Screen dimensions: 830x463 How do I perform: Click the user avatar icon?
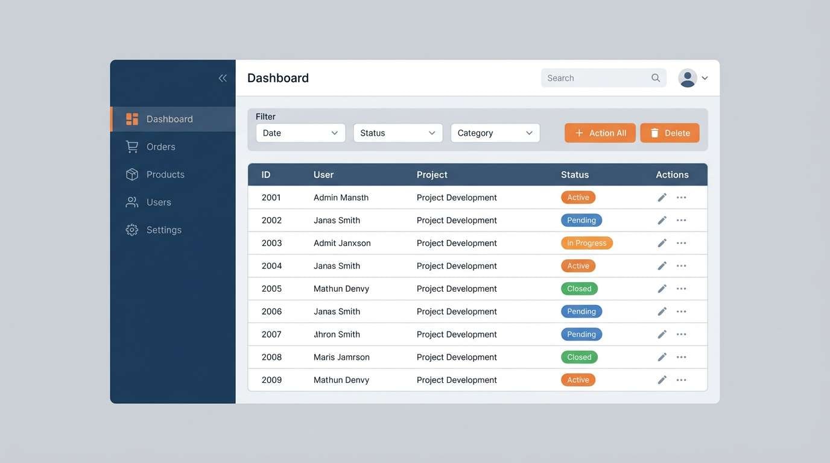[687, 77]
